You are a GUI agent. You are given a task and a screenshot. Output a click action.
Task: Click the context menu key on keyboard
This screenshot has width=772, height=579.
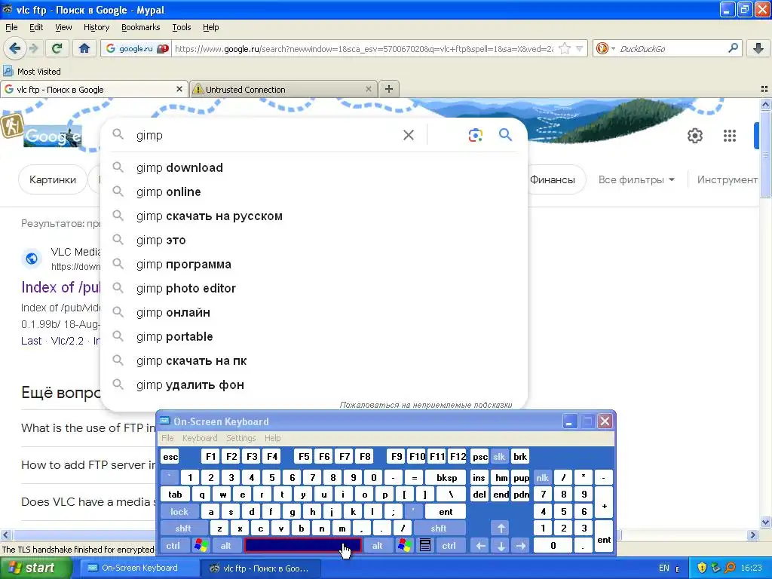[x=425, y=545]
